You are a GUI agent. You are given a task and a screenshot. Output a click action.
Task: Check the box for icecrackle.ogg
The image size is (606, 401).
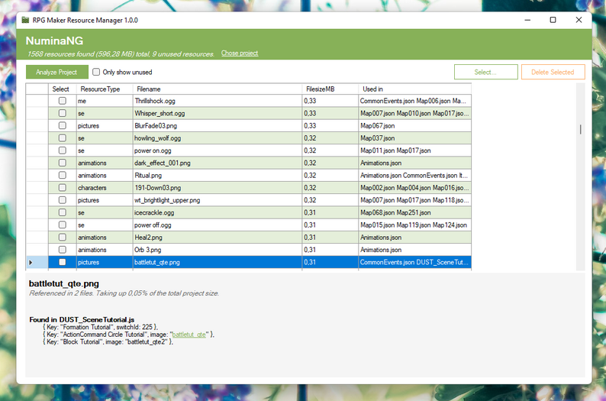tap(63, 212)
